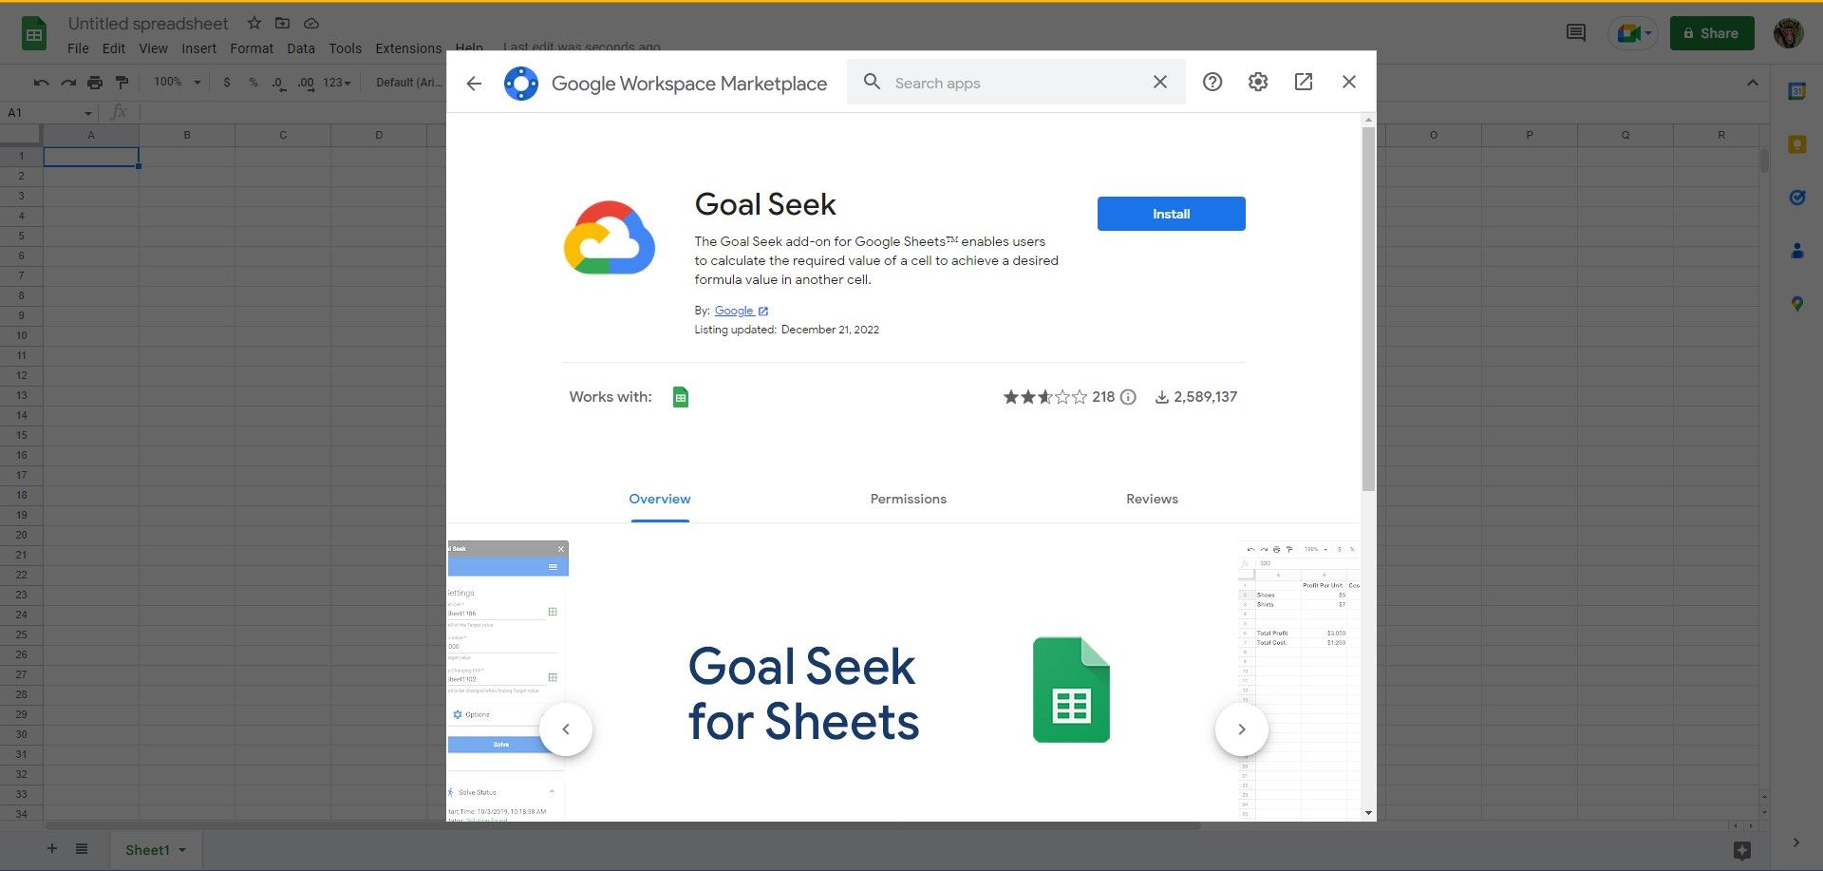Open the zoom level dropdown
This screenshot has height=871, width=1823.
tap(176, 83)
